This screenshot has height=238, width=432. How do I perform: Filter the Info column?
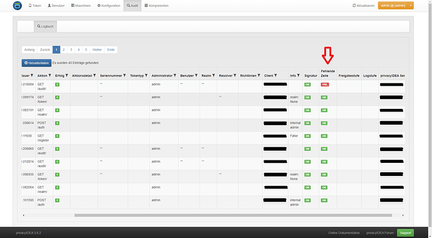299,76
